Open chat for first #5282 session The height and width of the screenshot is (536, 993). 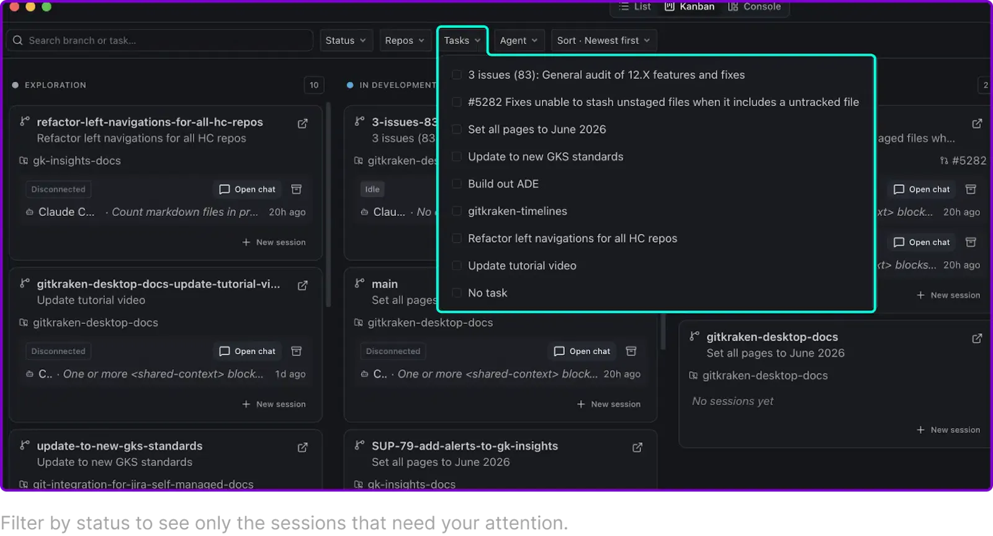pos(922,189)
